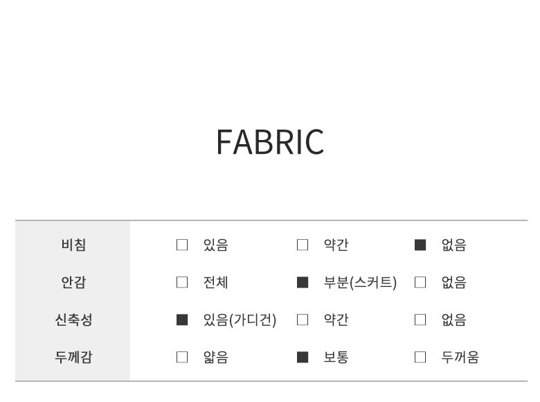Click the FABRIC heading
Screen dimensions: 540x402
click(270, 142)
